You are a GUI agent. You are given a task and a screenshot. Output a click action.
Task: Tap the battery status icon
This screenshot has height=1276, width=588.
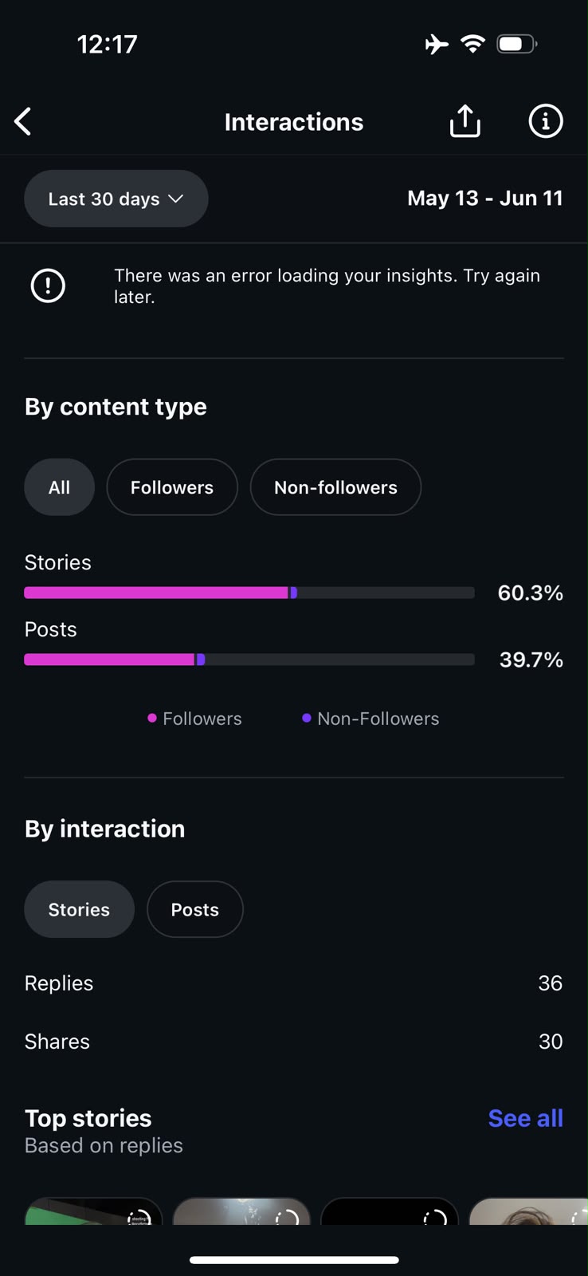(517, 44)
